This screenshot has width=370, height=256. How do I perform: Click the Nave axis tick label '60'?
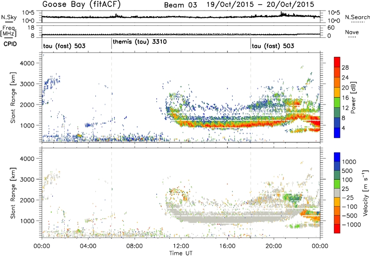[x=331, y=28]
